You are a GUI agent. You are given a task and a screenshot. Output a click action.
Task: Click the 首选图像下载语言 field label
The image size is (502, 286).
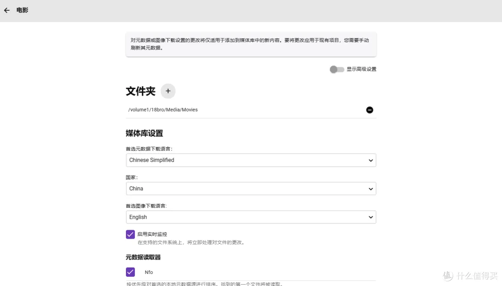pyautogui.click(x=146, y=206)
